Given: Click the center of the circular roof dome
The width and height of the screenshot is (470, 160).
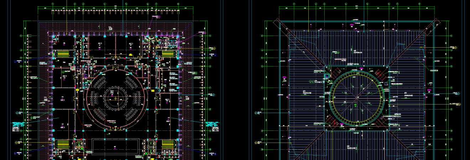Looking at the screenshot, I should click(357, 96).
